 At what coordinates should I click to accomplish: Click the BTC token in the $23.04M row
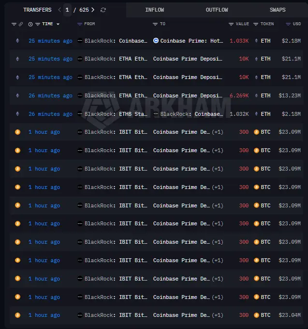point(262,315)
